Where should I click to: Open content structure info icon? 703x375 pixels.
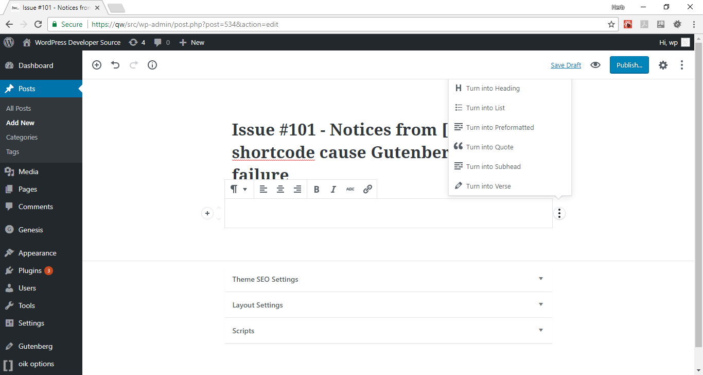tap(152, 65)
